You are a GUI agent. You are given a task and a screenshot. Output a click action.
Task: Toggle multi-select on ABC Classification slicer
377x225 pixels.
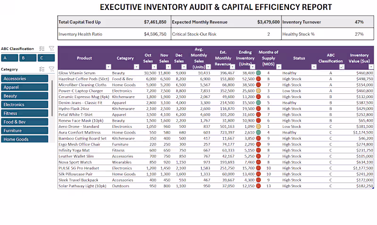pyautogui.click(x=42, y=48)
